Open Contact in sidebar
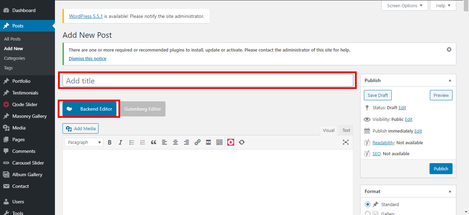The image size is (469, 215). pyautogui.click(x=27, y=186)
